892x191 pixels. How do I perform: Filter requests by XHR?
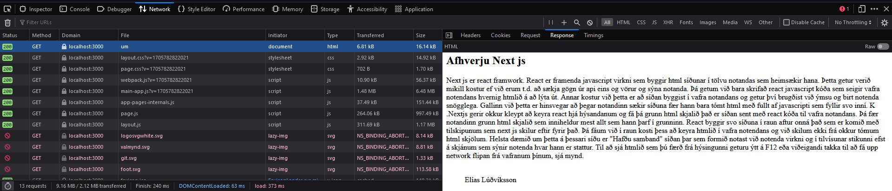(x=668, y=22)
